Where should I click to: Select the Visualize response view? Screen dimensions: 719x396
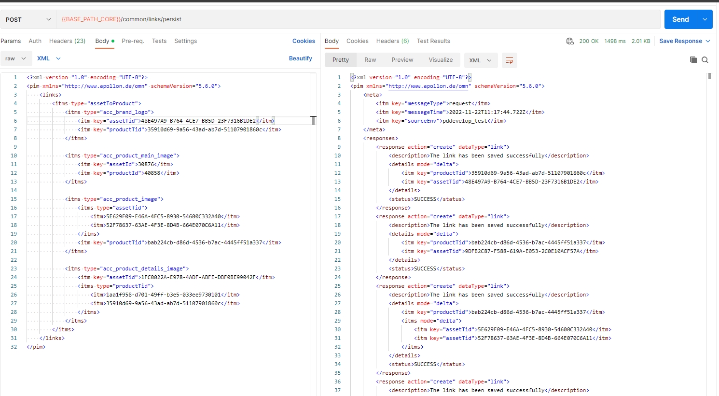pos(441,60)
